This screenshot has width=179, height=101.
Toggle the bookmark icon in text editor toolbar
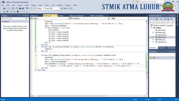pyautogui.click(x=18, y=12)
